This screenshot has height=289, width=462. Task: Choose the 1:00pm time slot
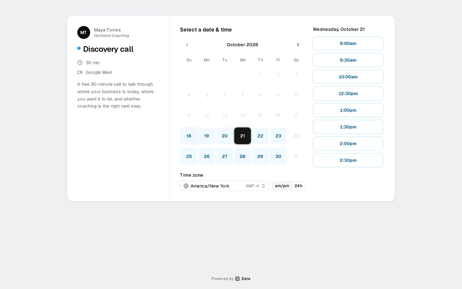348,110
